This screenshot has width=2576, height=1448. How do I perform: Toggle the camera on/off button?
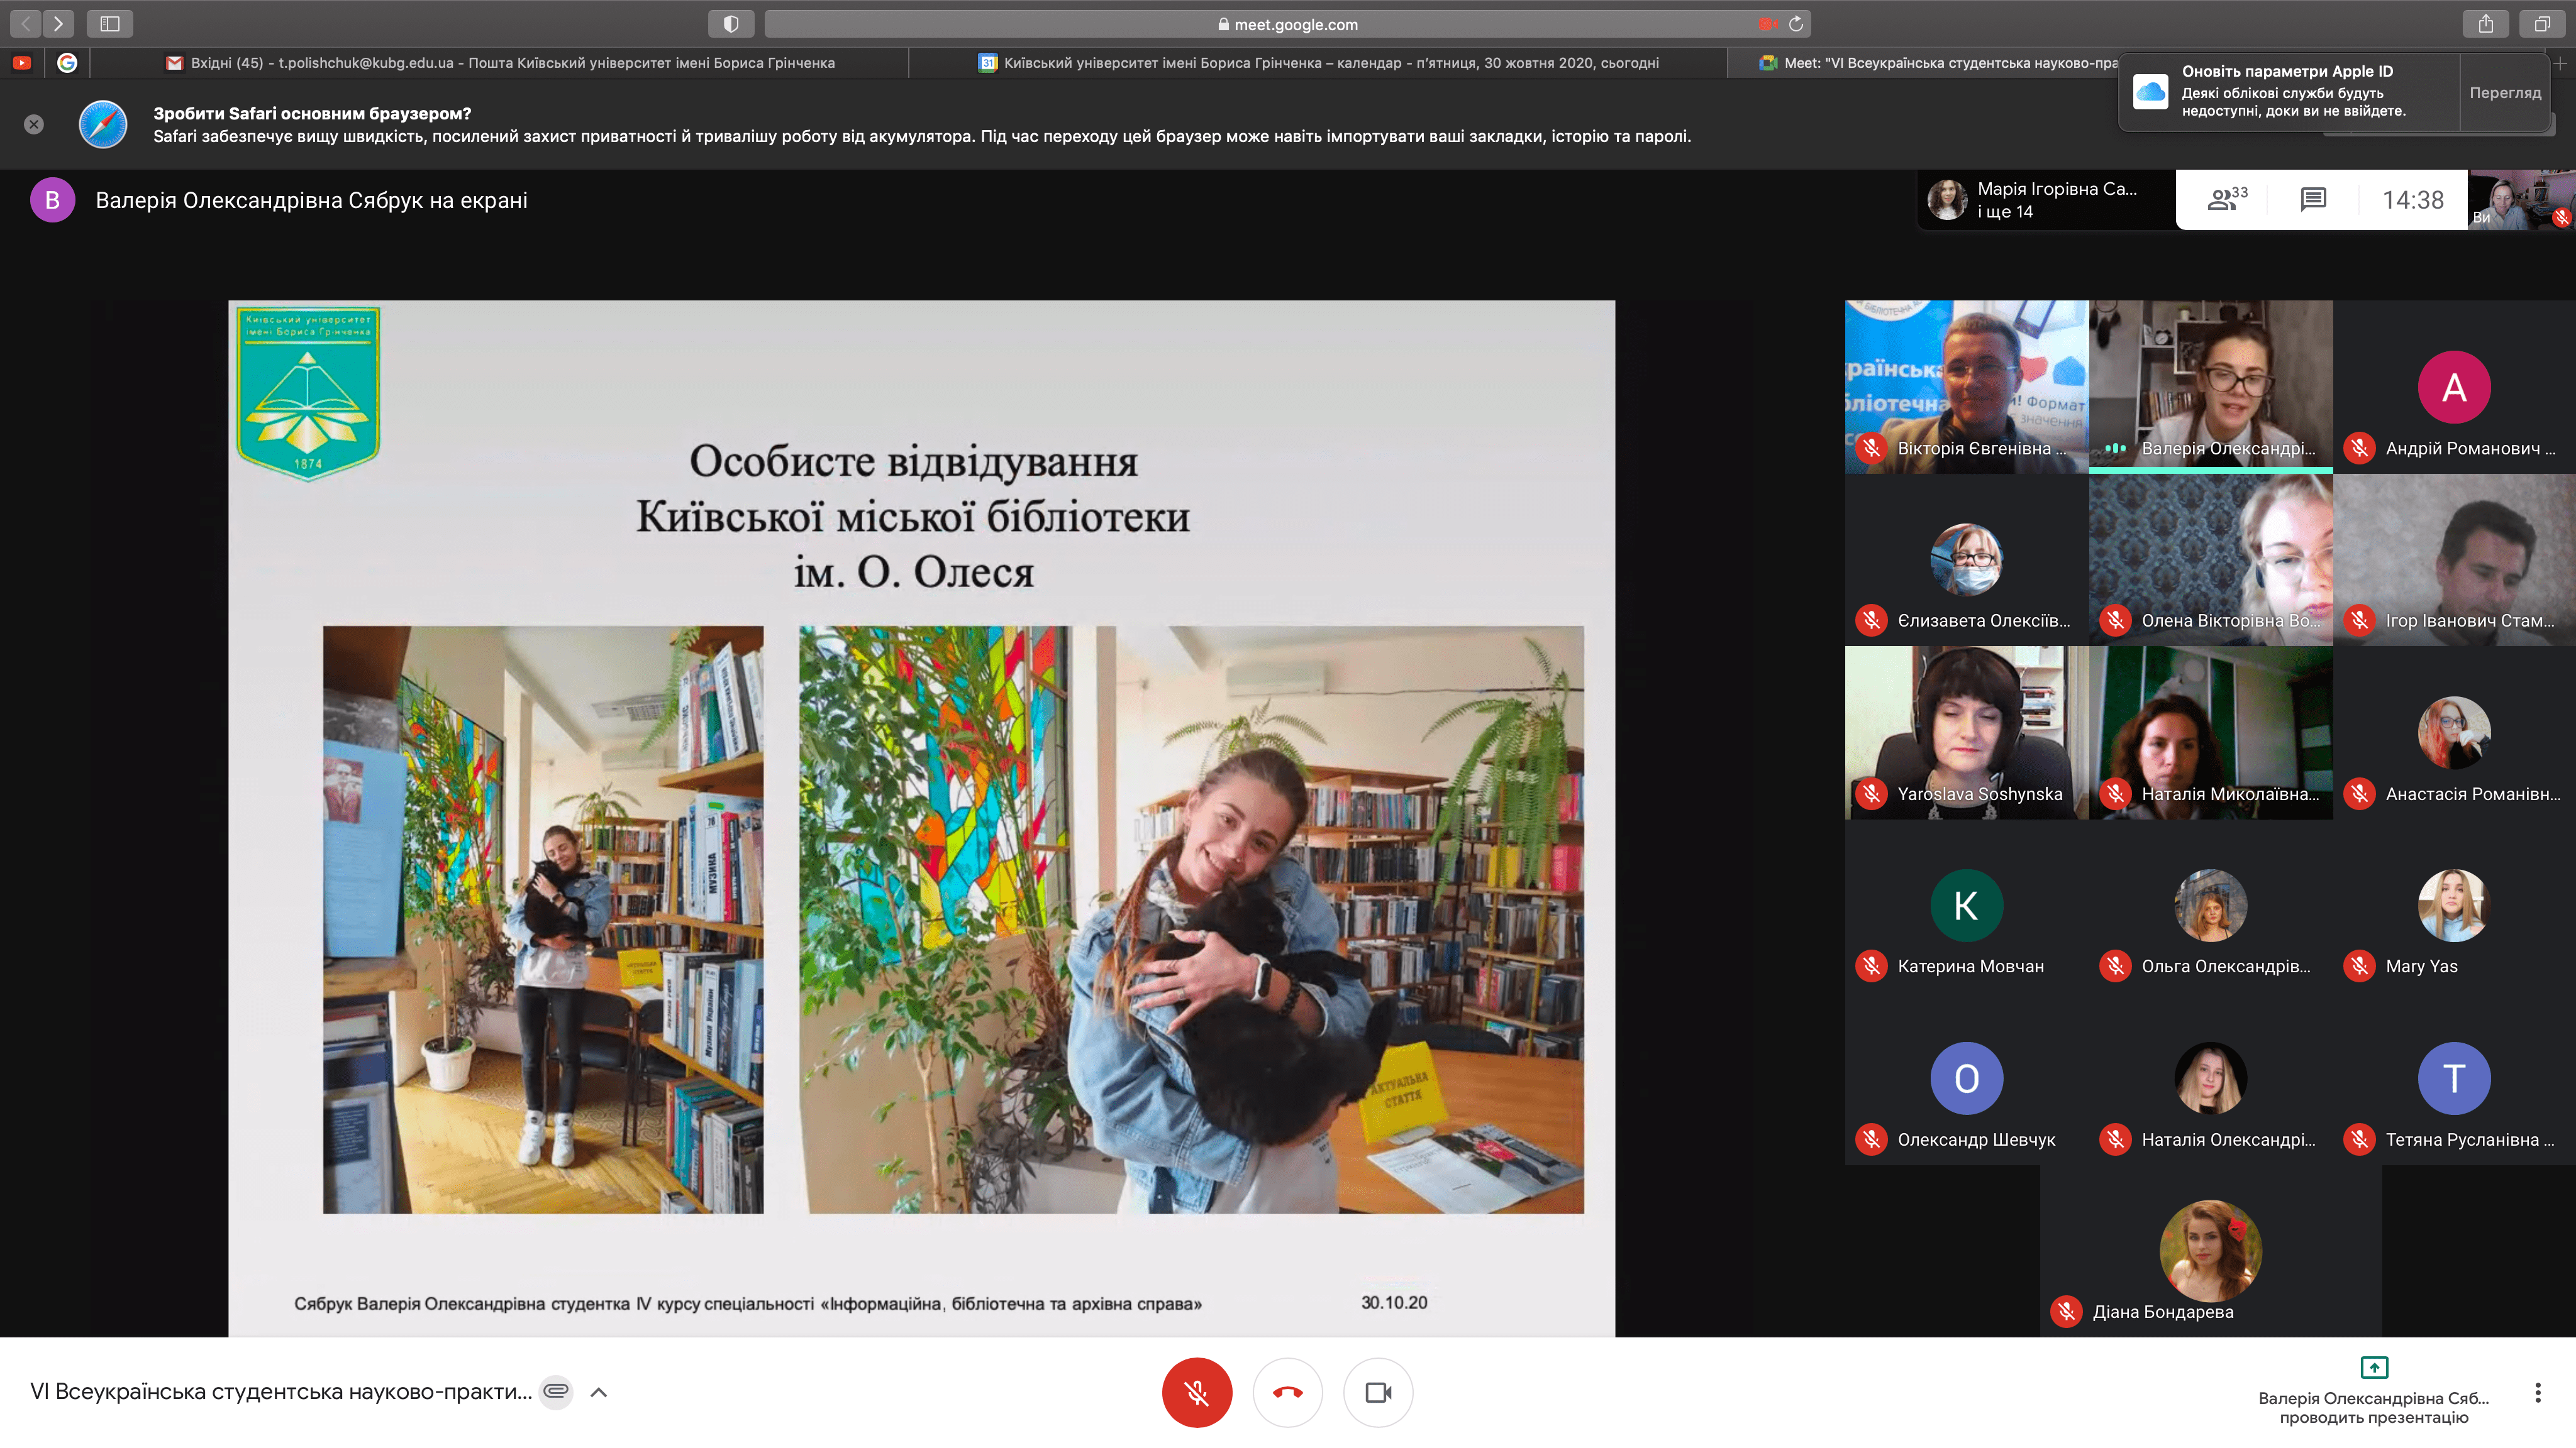(x=1378, y=1392)
